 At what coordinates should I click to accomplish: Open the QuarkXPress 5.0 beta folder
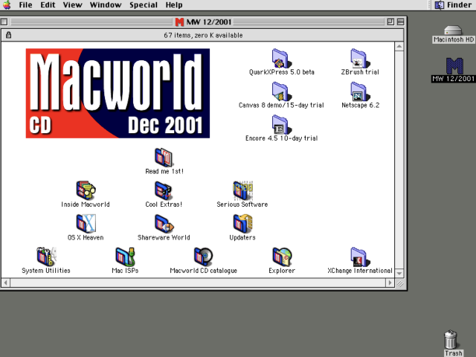[282, 59]
